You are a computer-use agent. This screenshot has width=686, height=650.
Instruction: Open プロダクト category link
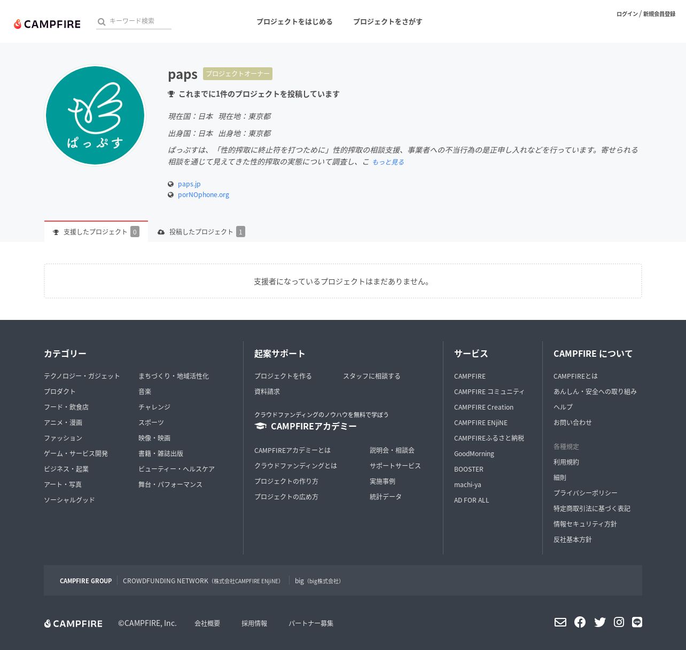(x=60, y=391)
